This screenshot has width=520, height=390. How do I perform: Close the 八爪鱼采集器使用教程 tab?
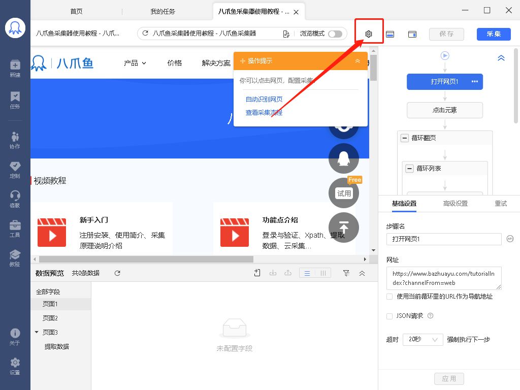[x=296, y=12]
